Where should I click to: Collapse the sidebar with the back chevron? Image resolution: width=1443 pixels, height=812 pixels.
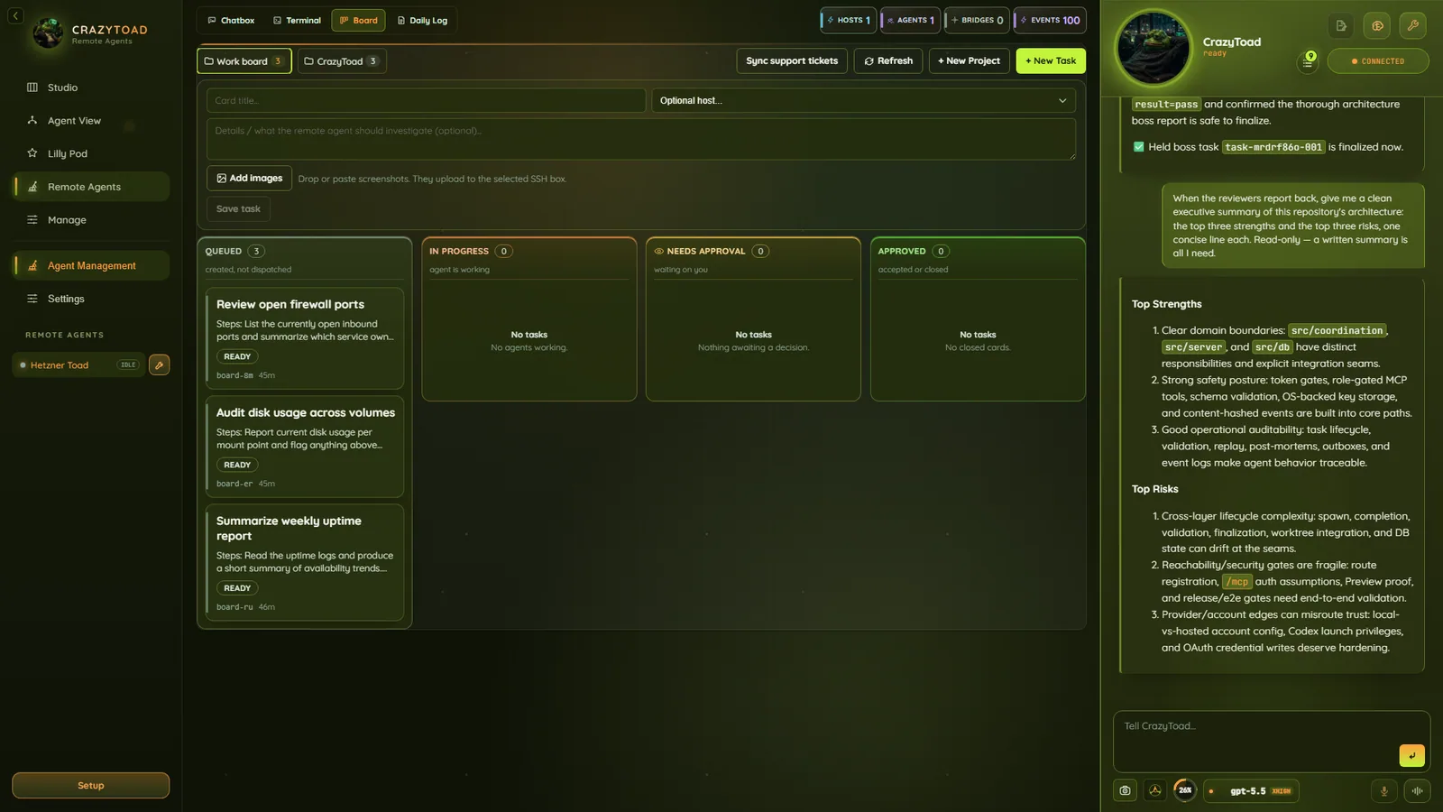(x=15, y=16)
